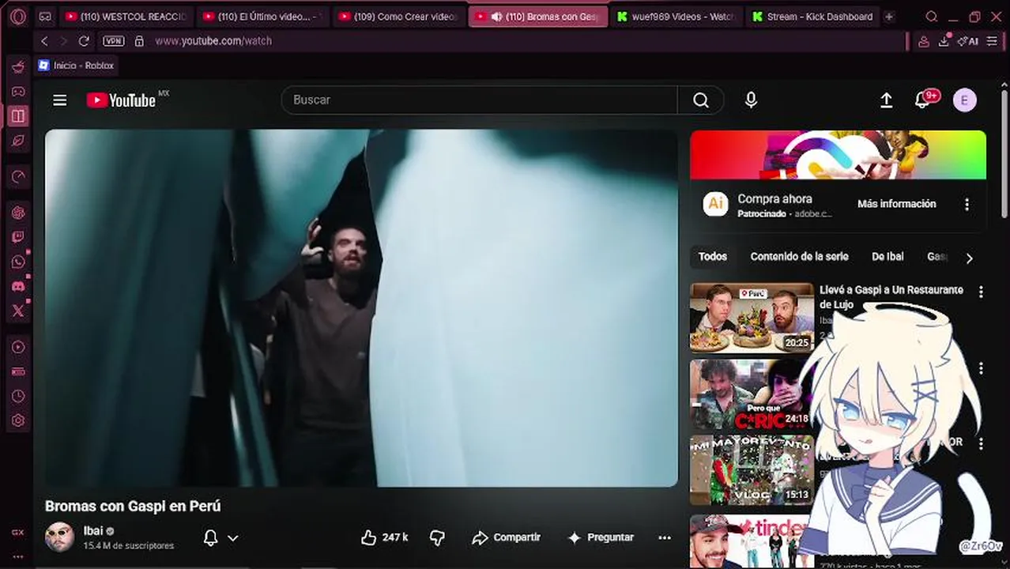The height and width of the screenshot is (569, 1010).
Task: Open options menu for the Adobe ad
Action: [967, 204]
